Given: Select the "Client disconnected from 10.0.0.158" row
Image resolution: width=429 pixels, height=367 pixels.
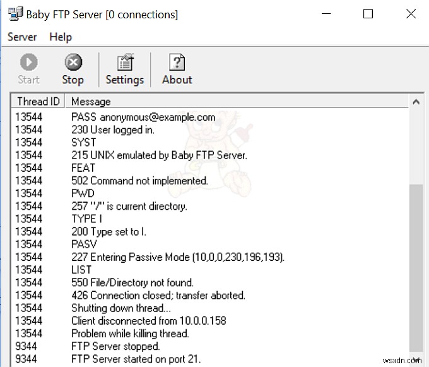Looking at the screenshot, I should (148, 321).
